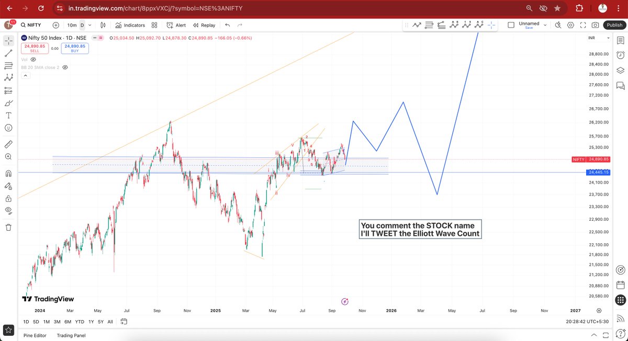Select the trend line drawing tool

pos(8,53)
